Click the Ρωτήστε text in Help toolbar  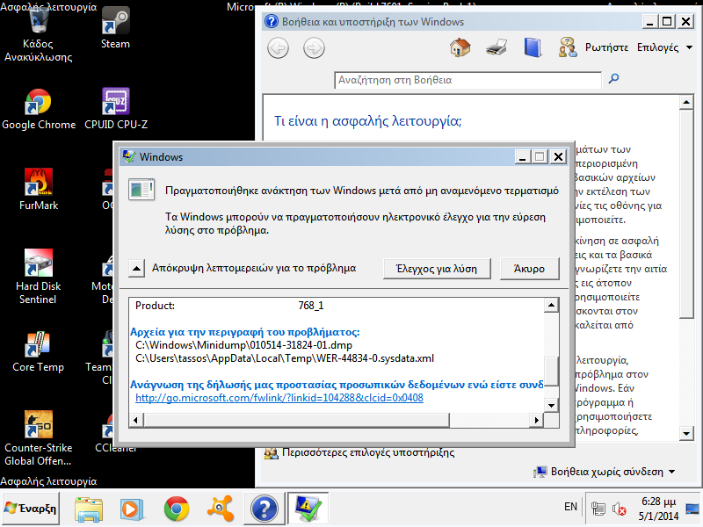coord(606,47)
